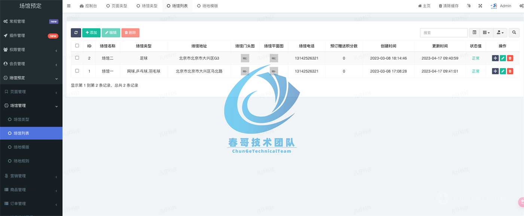Click the venue type 网球,乒乓球,羽毛球
This screenshot has width=524, height=216.
point(144,71)
